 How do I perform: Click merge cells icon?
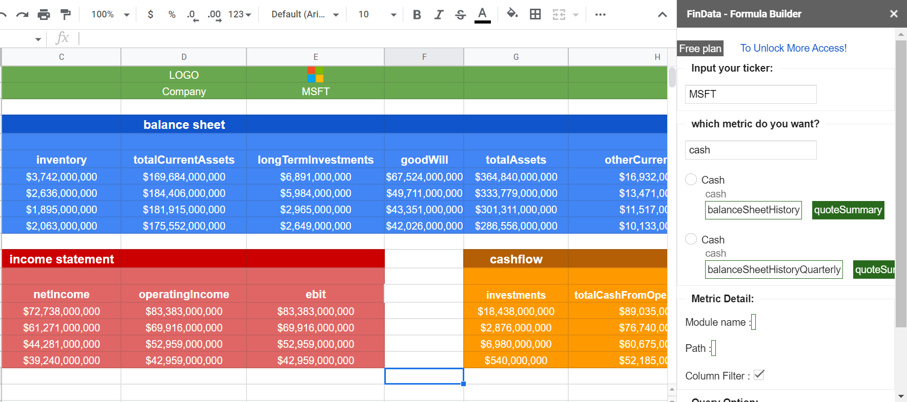click(559, 14)
